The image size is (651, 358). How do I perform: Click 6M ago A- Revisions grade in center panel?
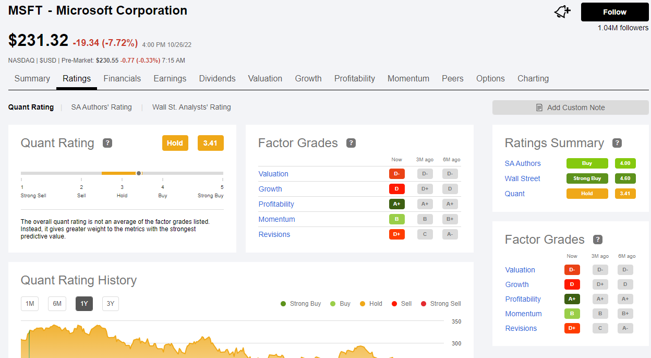click(x=450, y=234)
